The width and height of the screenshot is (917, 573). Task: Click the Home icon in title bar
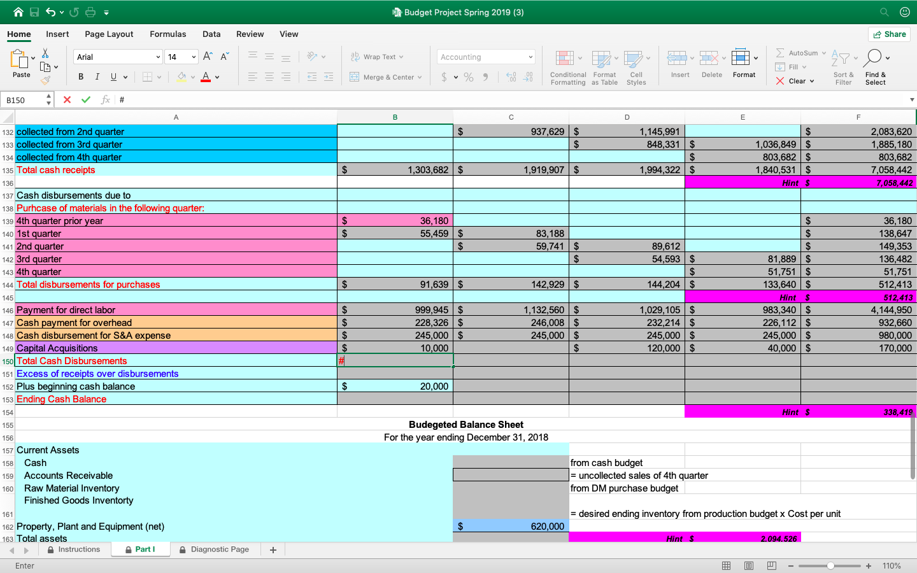point(18,12)
